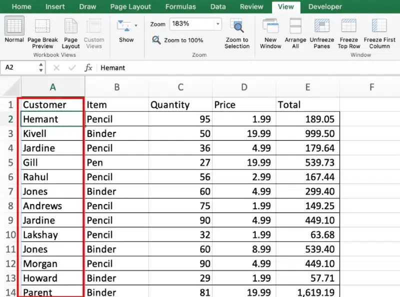Switch to the Developer tab
This screenshot has width=400, height=297.
click(x=325, y=6)
